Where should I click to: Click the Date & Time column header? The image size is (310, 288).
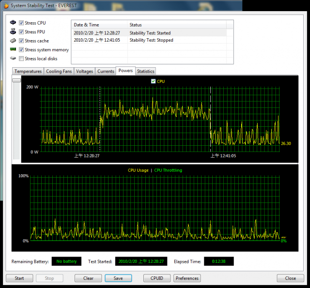(x=99, y=25)
